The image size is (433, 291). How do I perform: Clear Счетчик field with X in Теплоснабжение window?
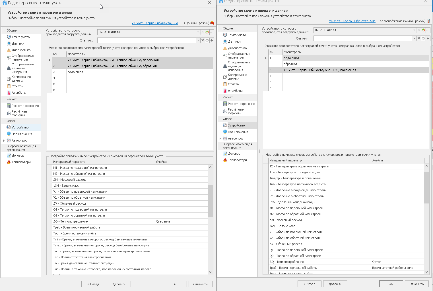coord(419,38)
